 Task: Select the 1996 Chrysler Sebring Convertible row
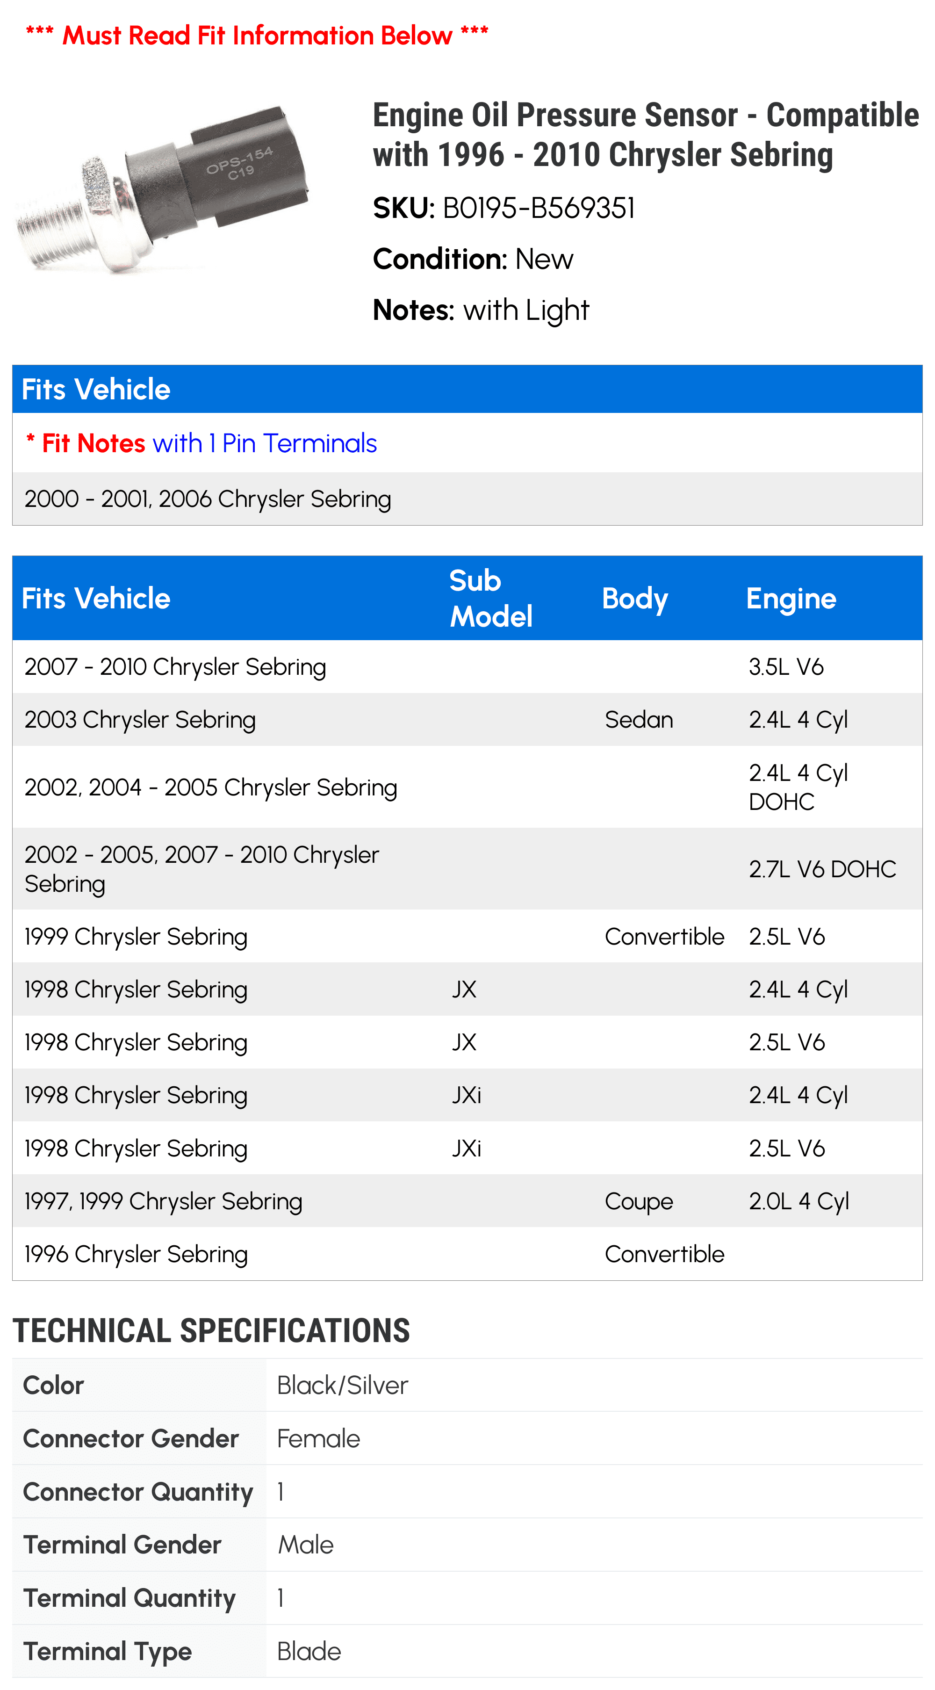pos(467,1254)
